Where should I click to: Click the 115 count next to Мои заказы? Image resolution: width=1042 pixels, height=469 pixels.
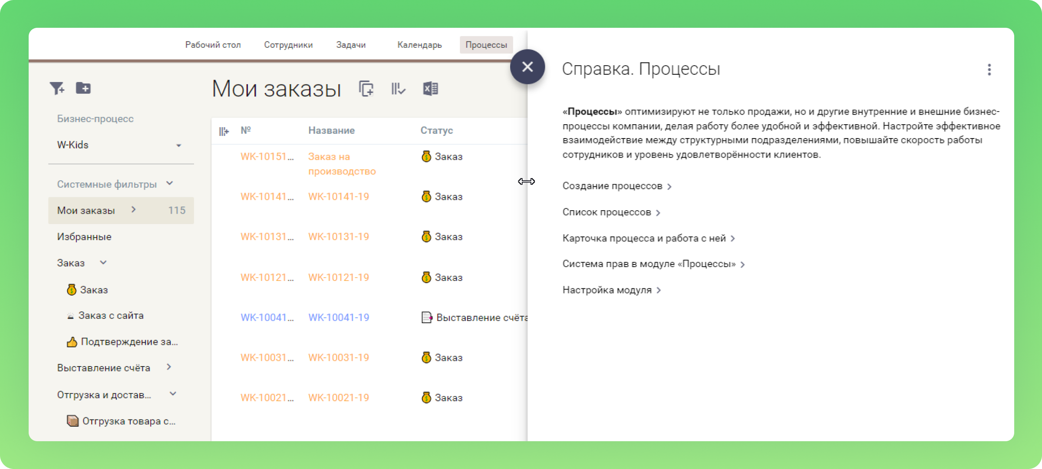pos(177,210)
